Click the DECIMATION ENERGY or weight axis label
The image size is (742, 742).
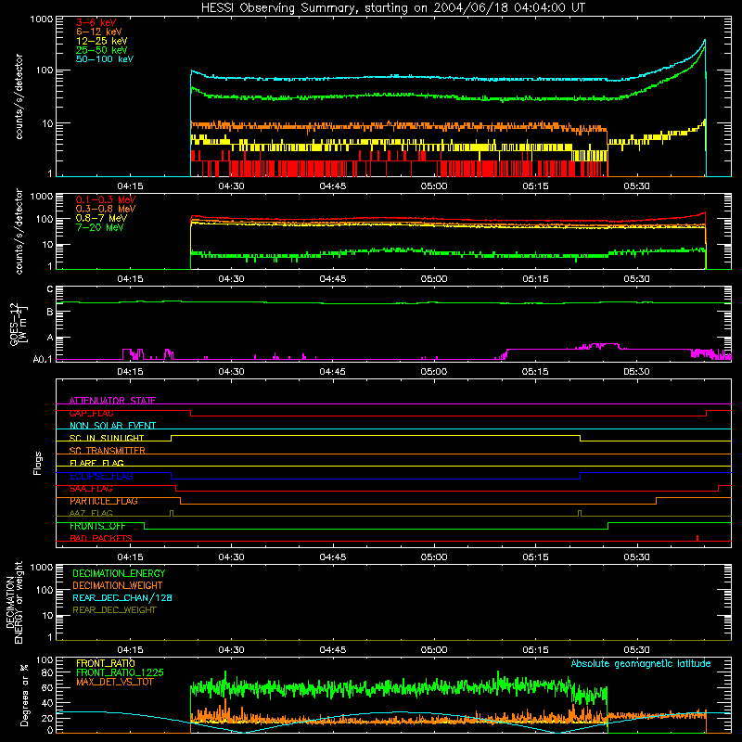click(14, 602)
